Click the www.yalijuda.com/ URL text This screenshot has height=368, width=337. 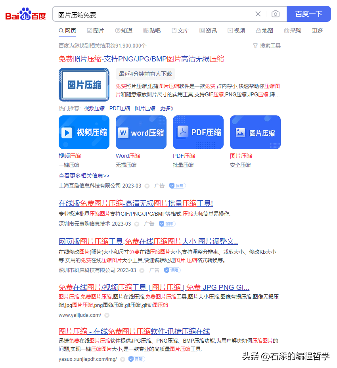coord(80,315)
